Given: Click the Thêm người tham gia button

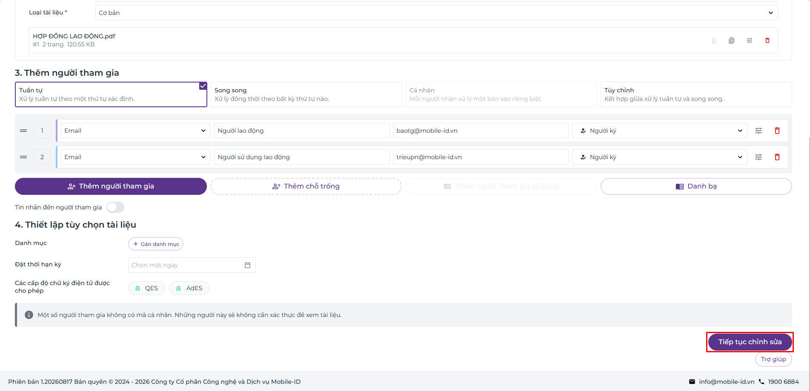Looking at the screenshot, I should tap(111, 186).
